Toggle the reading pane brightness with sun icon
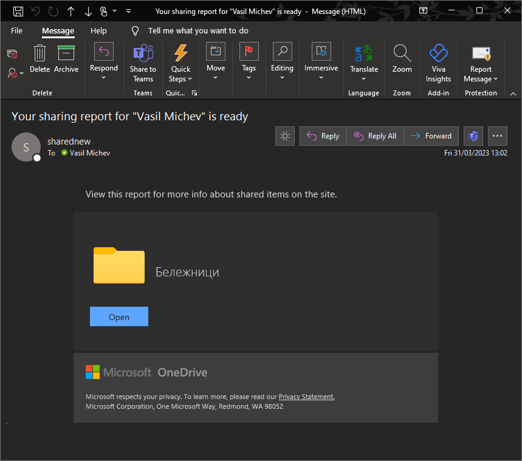This screenshot has height=461, width=522. (x=284, y=135)
